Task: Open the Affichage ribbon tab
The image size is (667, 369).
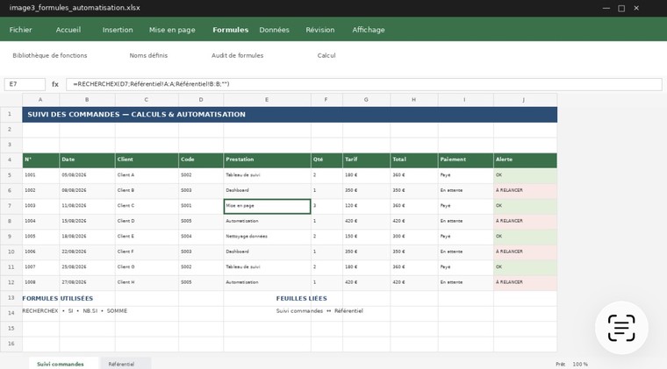Action: (x=369, y=30)
